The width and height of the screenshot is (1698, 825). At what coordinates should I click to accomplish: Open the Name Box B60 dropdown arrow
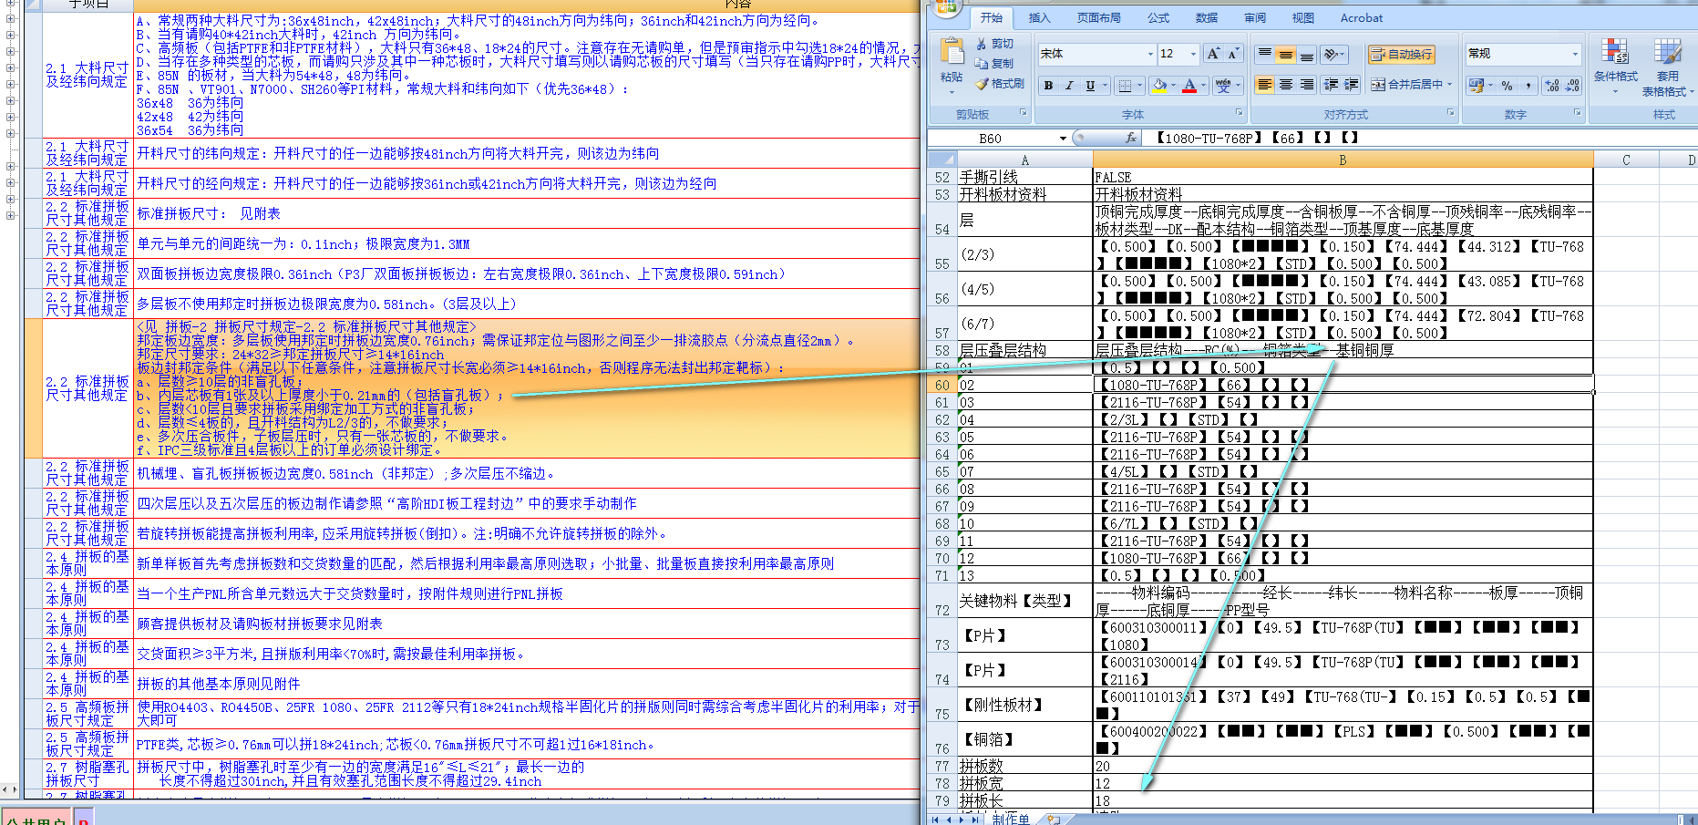1063,139
